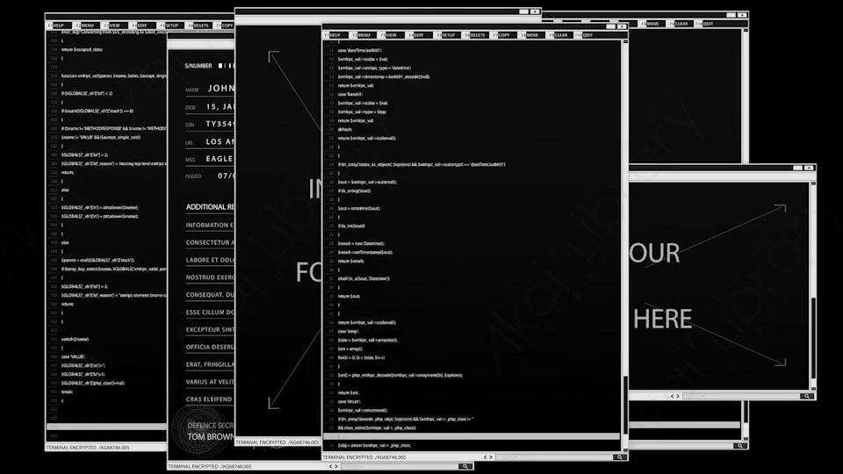Viewport: 843px width, 474px height.
Task: Click TERMINAL ENCRYPTED status in front code window
Action: (x=364, y=457)
